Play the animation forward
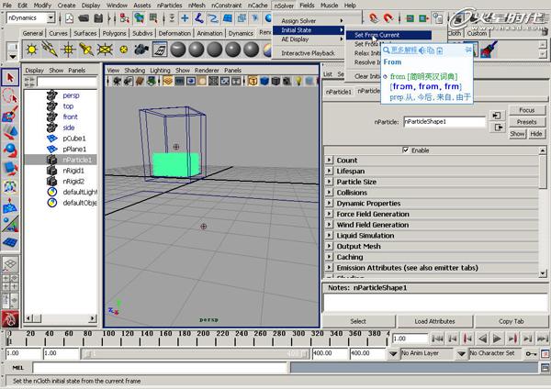Viewport: 551px width, 389px height. coord(497,339)
